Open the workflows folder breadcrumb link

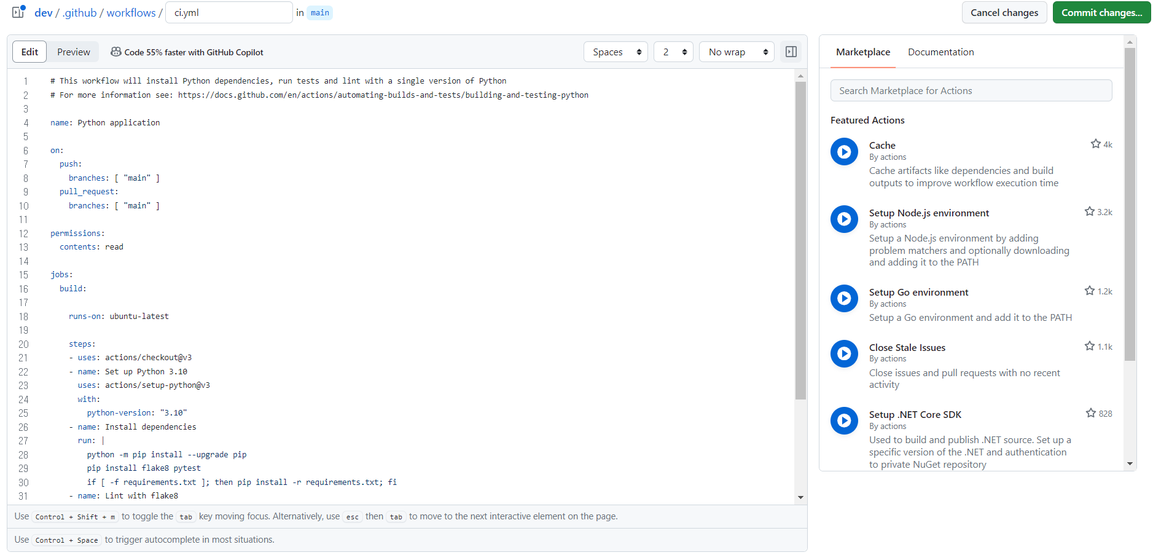click(x=131, y=13)
